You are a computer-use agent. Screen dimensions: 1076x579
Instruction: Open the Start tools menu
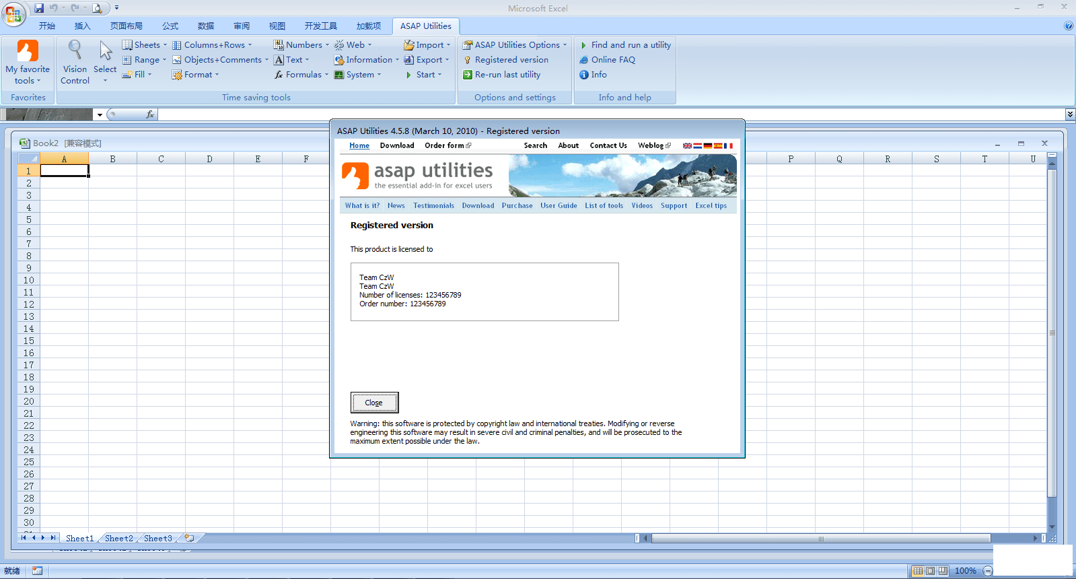click(x=423, y=75)
